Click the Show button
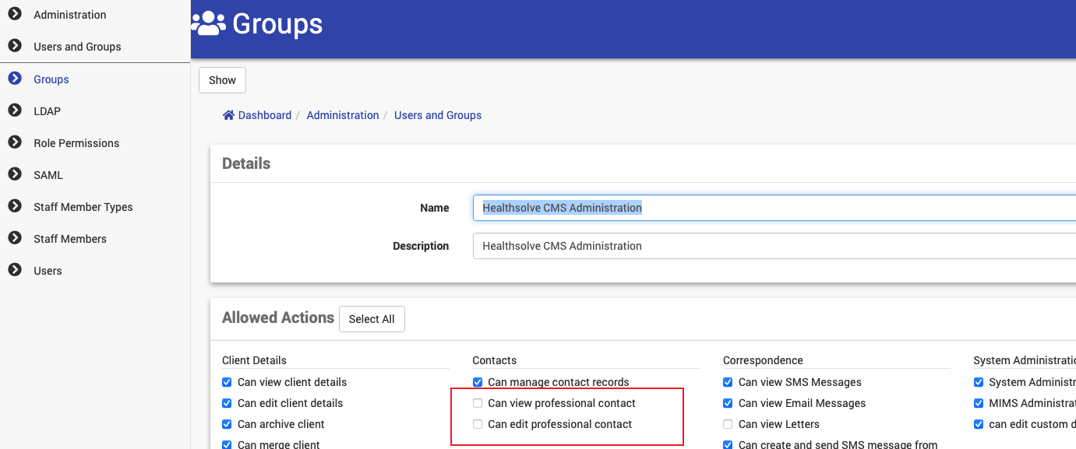 coord(222,80)
